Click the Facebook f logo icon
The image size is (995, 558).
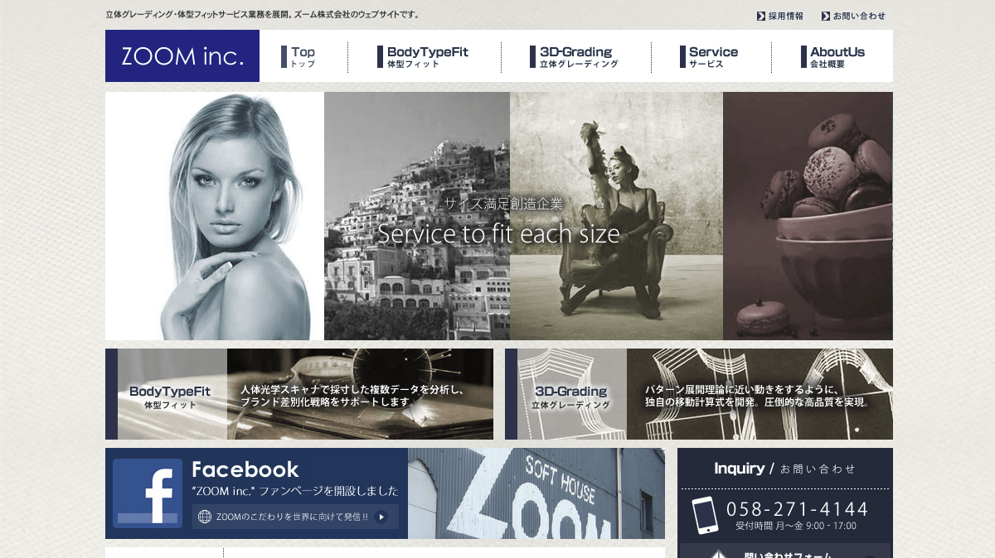tap(148, 493)
